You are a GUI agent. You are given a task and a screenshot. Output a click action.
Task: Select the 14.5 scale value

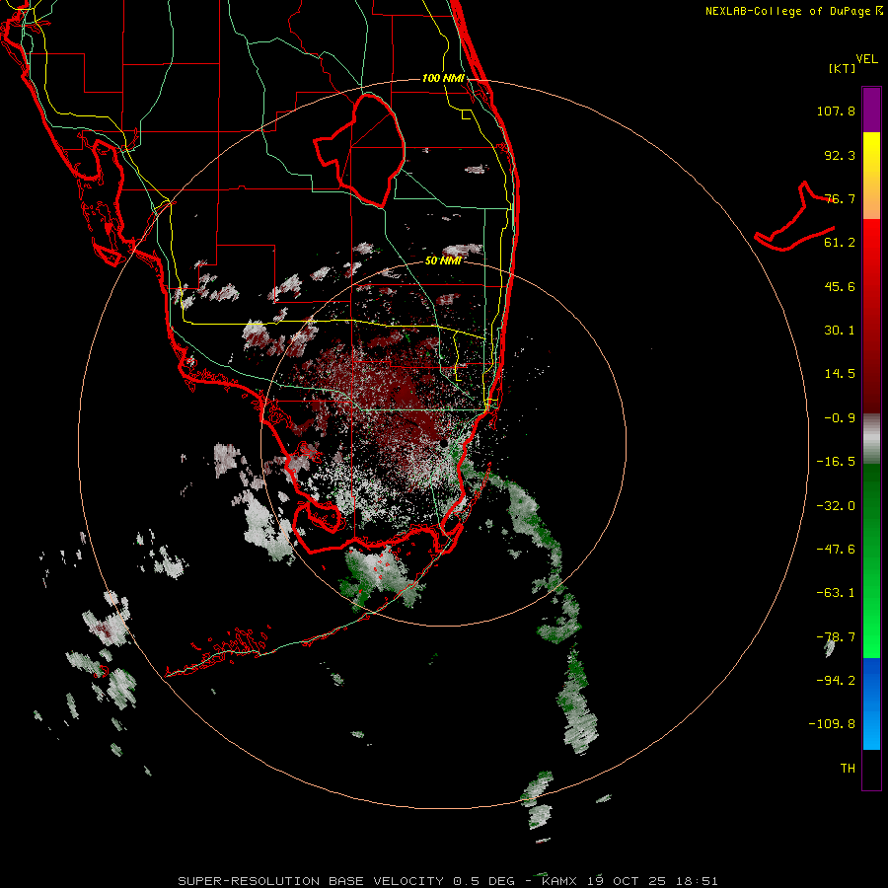click(840, 374)
